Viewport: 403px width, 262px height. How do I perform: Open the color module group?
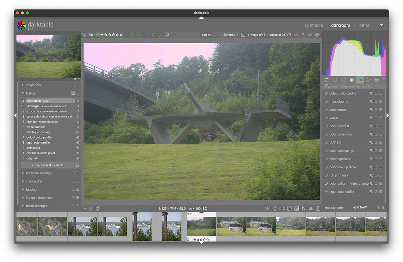coord(360,80)
